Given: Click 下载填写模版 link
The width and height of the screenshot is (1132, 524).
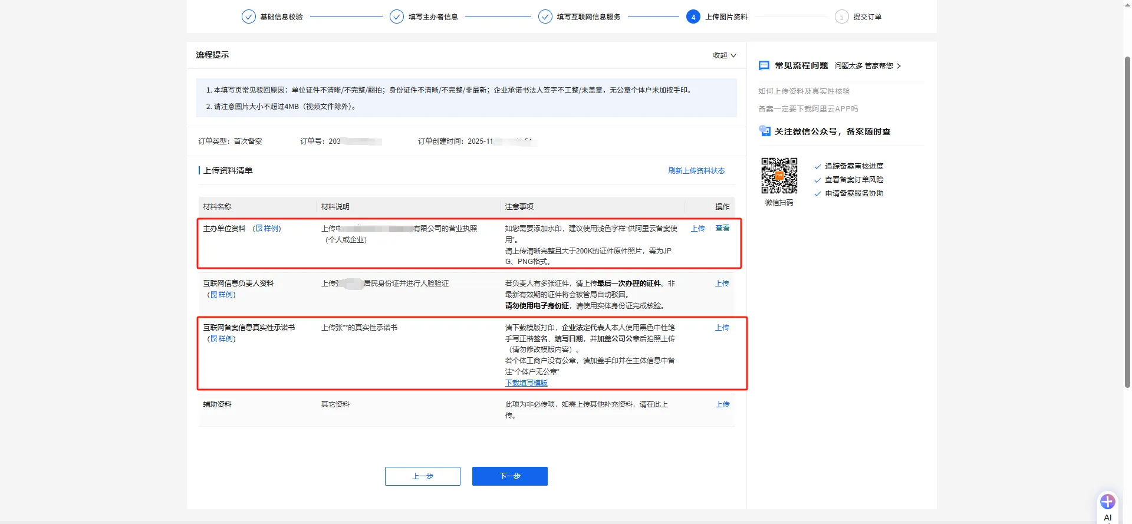Looking at the screenshot, I should click(x=526, y=383).
